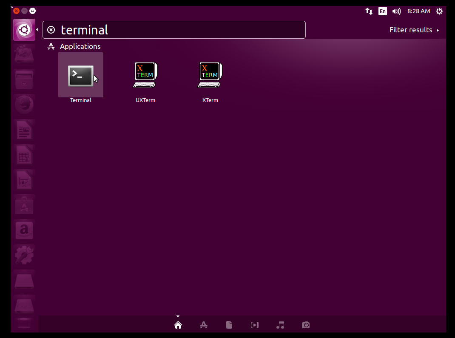Collapse the Applications category header

[x=74, y=46]
